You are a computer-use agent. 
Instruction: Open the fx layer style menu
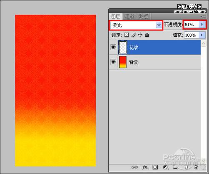click(x=145, y=167)
